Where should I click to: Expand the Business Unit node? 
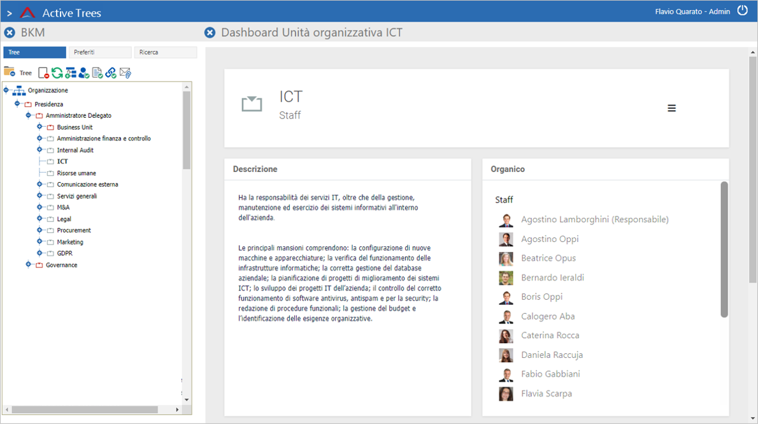point(39,127)
